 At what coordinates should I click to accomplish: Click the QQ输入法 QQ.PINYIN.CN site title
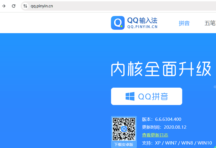142,23
